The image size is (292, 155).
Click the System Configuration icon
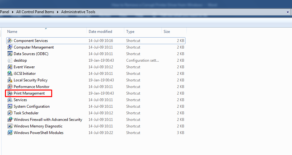click(10, 106)
